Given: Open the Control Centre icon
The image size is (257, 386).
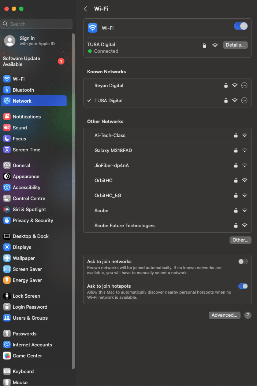Looking at the screenshot, I should pos(7,198).
